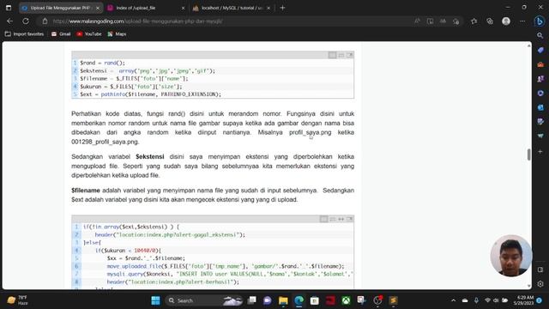Click the sidebar search icon
This screenshot has height=309, width=549.
540,35
